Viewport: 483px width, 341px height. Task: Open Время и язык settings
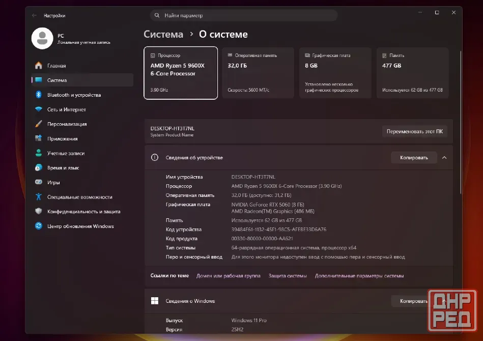point(82,167)
